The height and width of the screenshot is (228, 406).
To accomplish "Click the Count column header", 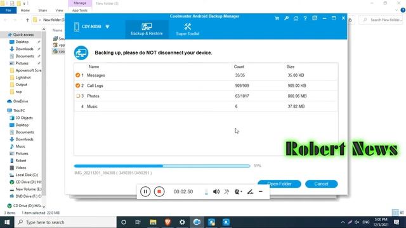I will (x=239, y=66).
